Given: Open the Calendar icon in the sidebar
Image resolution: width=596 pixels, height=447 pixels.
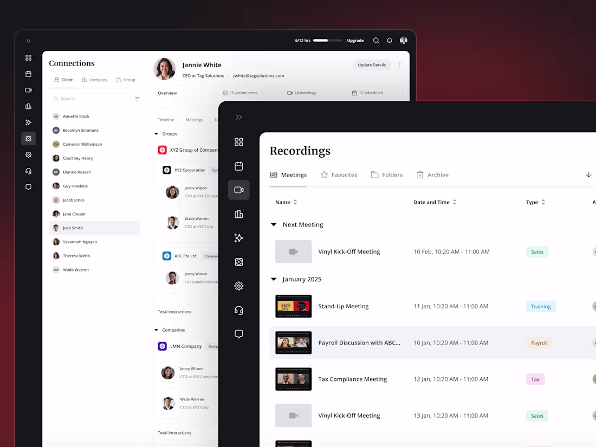Looking at the screenshot, I should [x=239, y=166].
